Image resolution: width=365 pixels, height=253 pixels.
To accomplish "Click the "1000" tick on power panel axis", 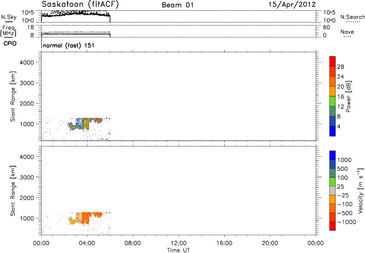I will coord(27,124).
